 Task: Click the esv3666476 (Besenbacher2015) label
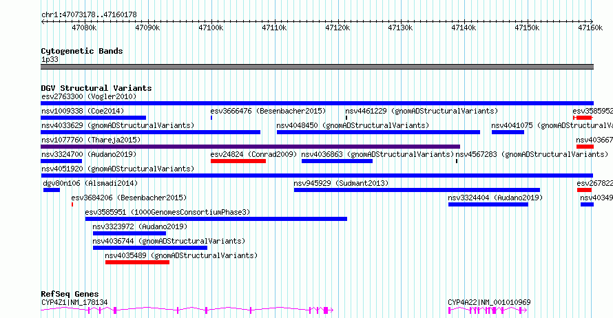coord(268,111)
